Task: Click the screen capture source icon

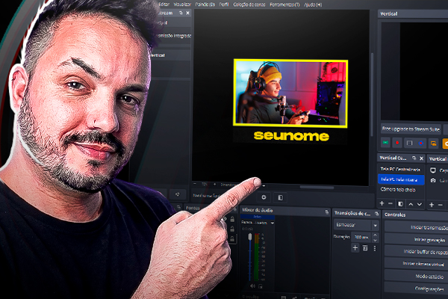Action: [433, 170]
